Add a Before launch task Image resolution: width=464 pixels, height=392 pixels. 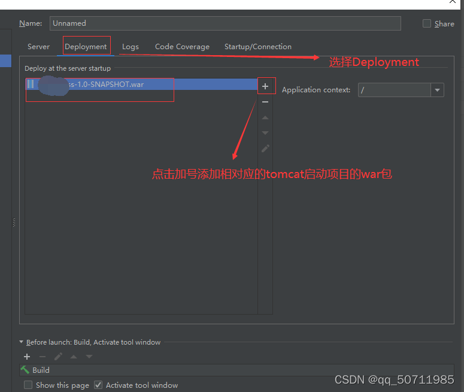(27, 357)
